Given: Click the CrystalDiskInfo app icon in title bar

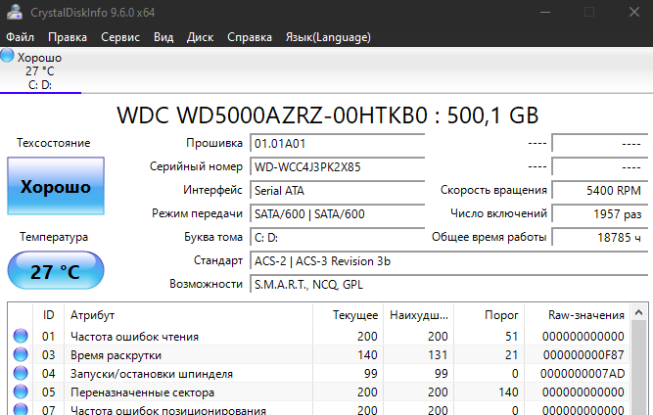Looking at the screenshot, I should click(x=15, y=12).
